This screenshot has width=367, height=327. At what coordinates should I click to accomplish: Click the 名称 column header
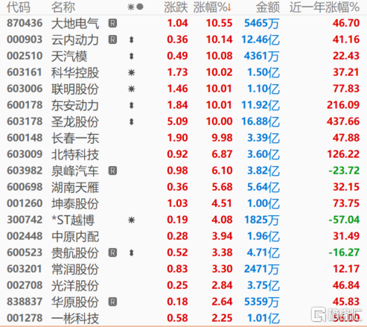[63, 7]
